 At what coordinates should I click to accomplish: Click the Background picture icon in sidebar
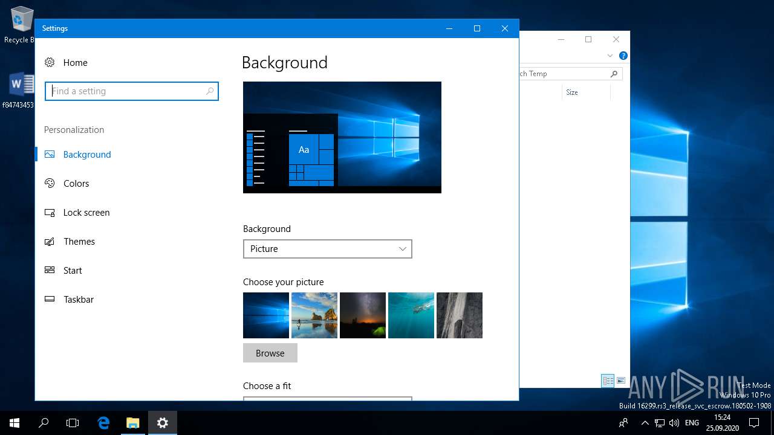(50, 154)
